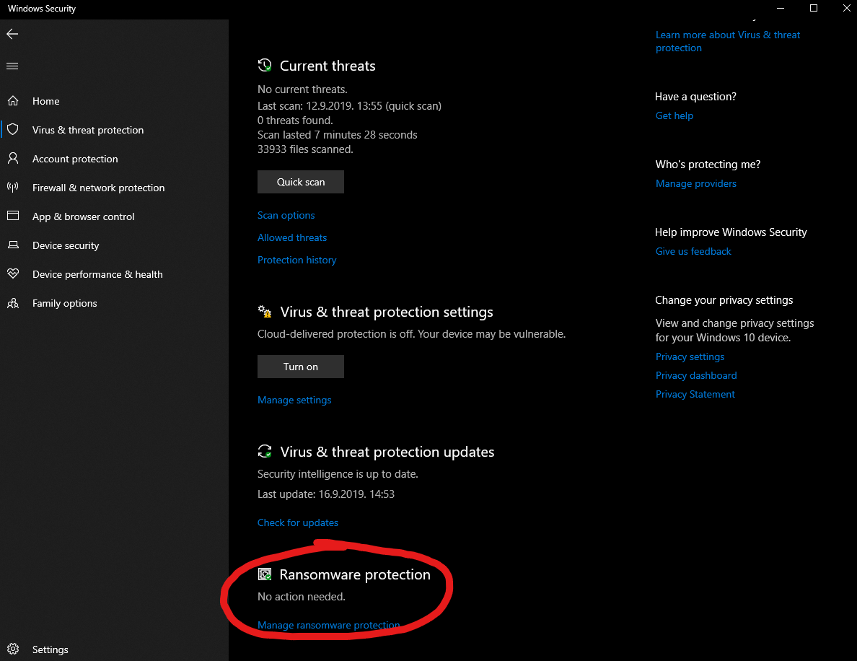Click the Virus & threat protection settings gear icon
The height and width of the screenshot is (661, 857).
point(265,311)
